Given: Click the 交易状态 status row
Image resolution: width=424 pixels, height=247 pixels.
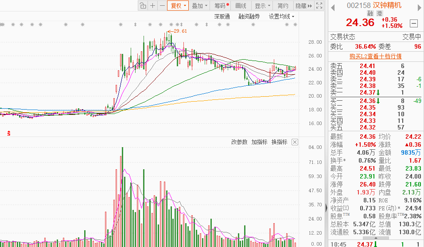Looking at the screenshot, I should tap(376, 37).
